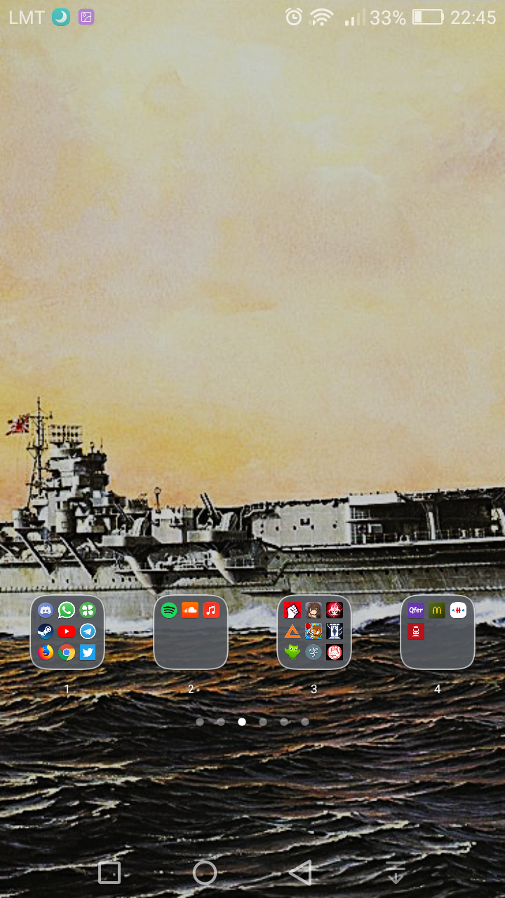Image resolution: width=505 pixels, height=898 pixels.
Task: Launch Steam from folder 1
Action: (x=46, y=631)
